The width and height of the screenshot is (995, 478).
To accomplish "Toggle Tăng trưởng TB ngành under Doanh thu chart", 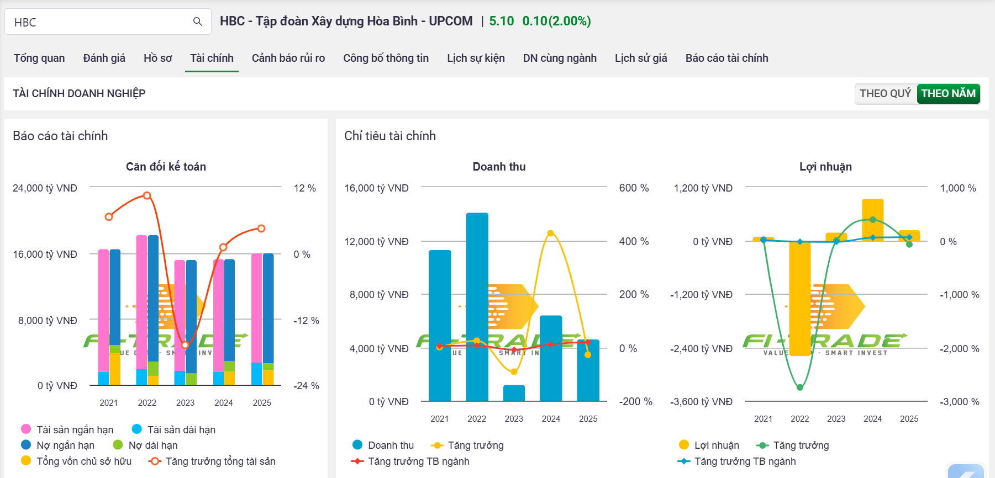I will [410, 461].
